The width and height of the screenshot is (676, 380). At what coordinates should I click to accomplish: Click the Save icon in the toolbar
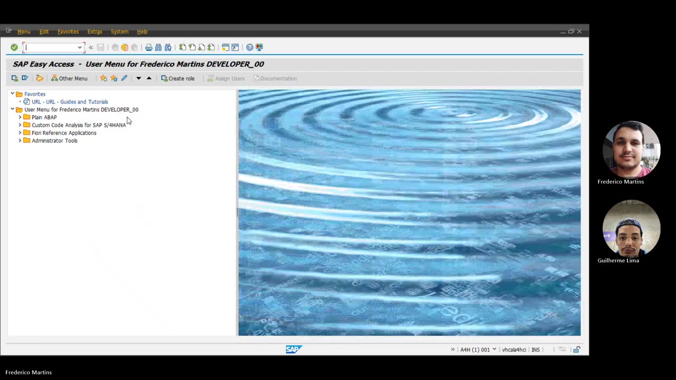(x=100, y=47)
